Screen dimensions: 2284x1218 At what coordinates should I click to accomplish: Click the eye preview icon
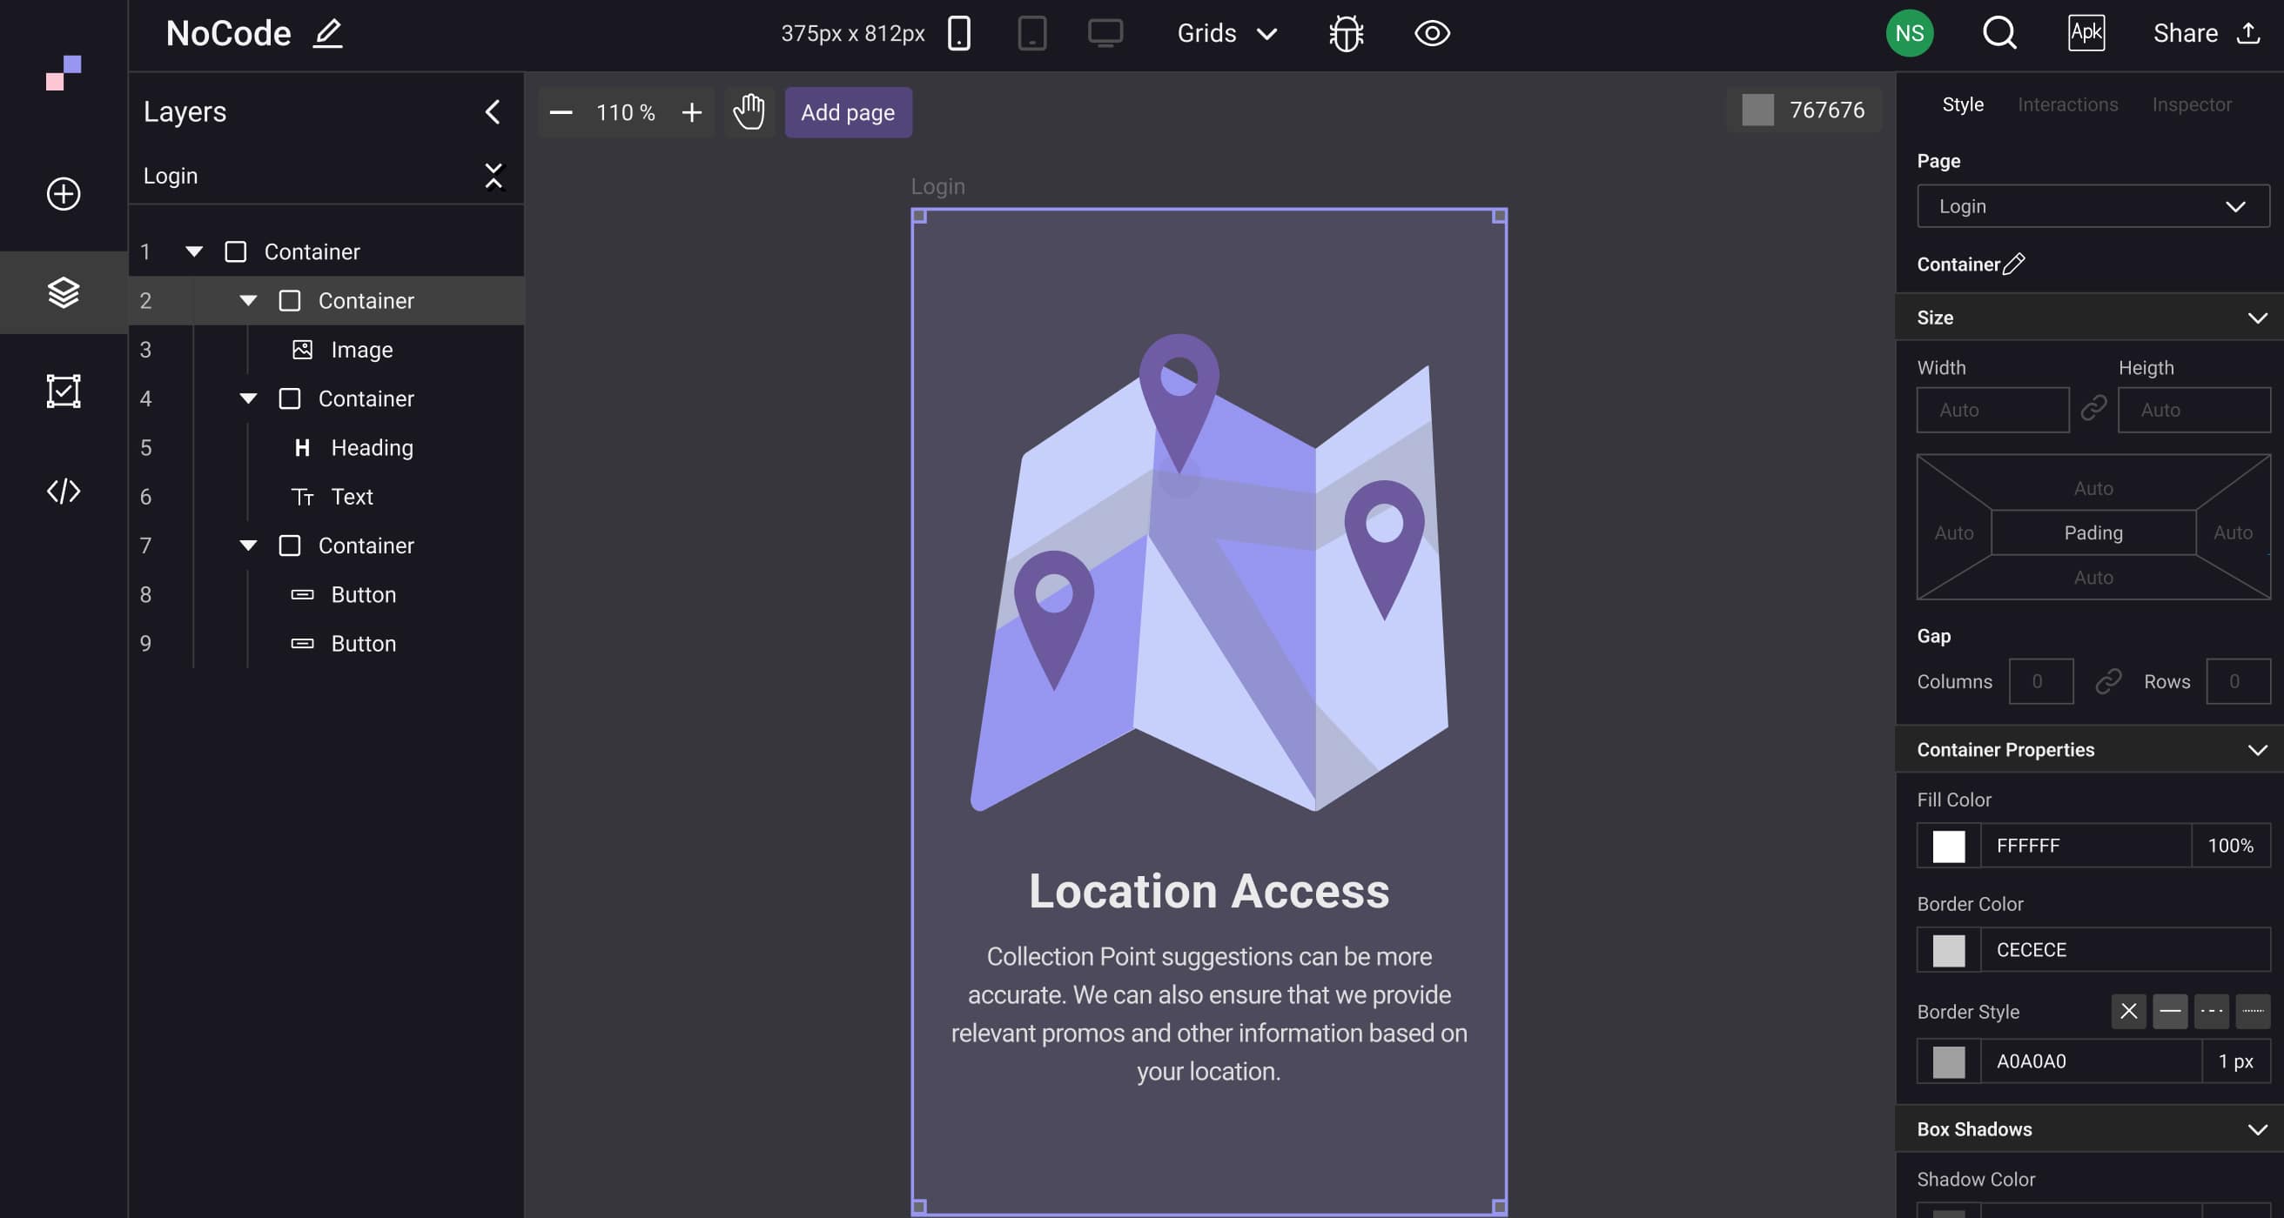point(1431,34)
